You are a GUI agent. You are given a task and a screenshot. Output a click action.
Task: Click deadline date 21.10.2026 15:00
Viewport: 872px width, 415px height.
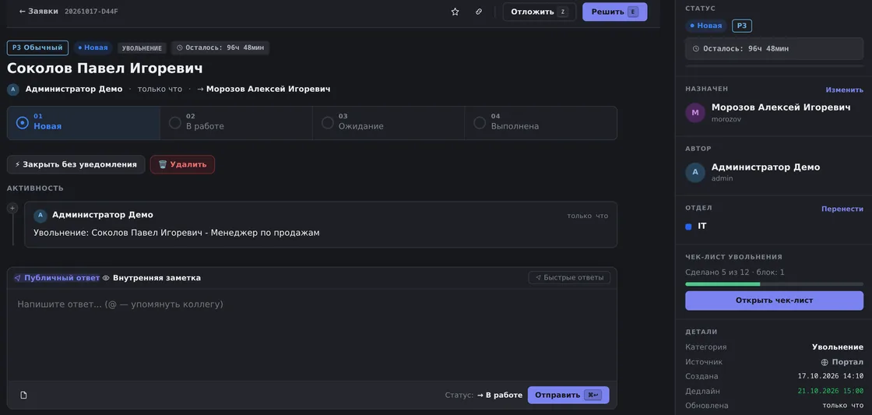(x=831, y=391)
